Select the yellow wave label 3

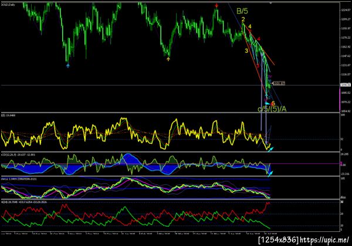pos(246,50)
